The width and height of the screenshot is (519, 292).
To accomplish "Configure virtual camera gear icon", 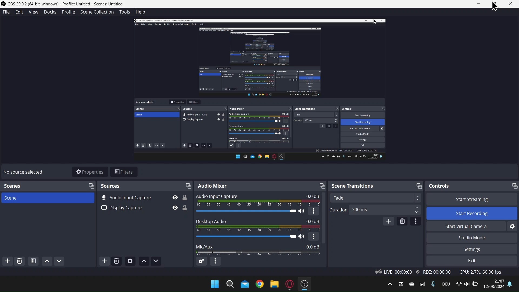I will pyautogui.click(x=513, y=227).
